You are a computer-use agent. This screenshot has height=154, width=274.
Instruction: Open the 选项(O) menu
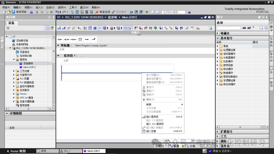click(62, 7)
